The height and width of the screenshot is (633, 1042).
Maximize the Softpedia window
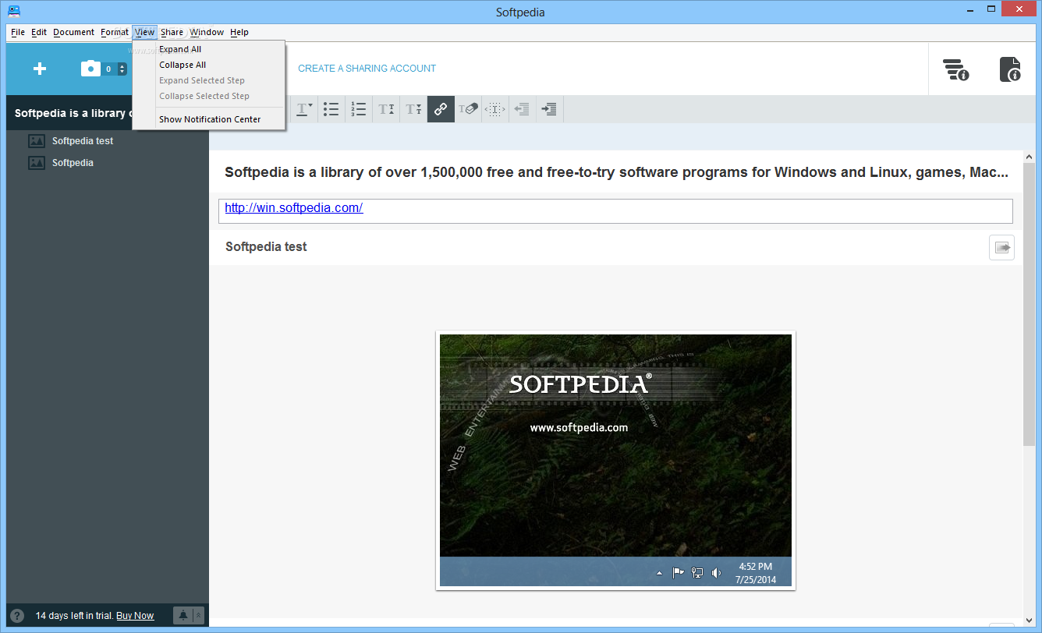(x=991, y=9)
